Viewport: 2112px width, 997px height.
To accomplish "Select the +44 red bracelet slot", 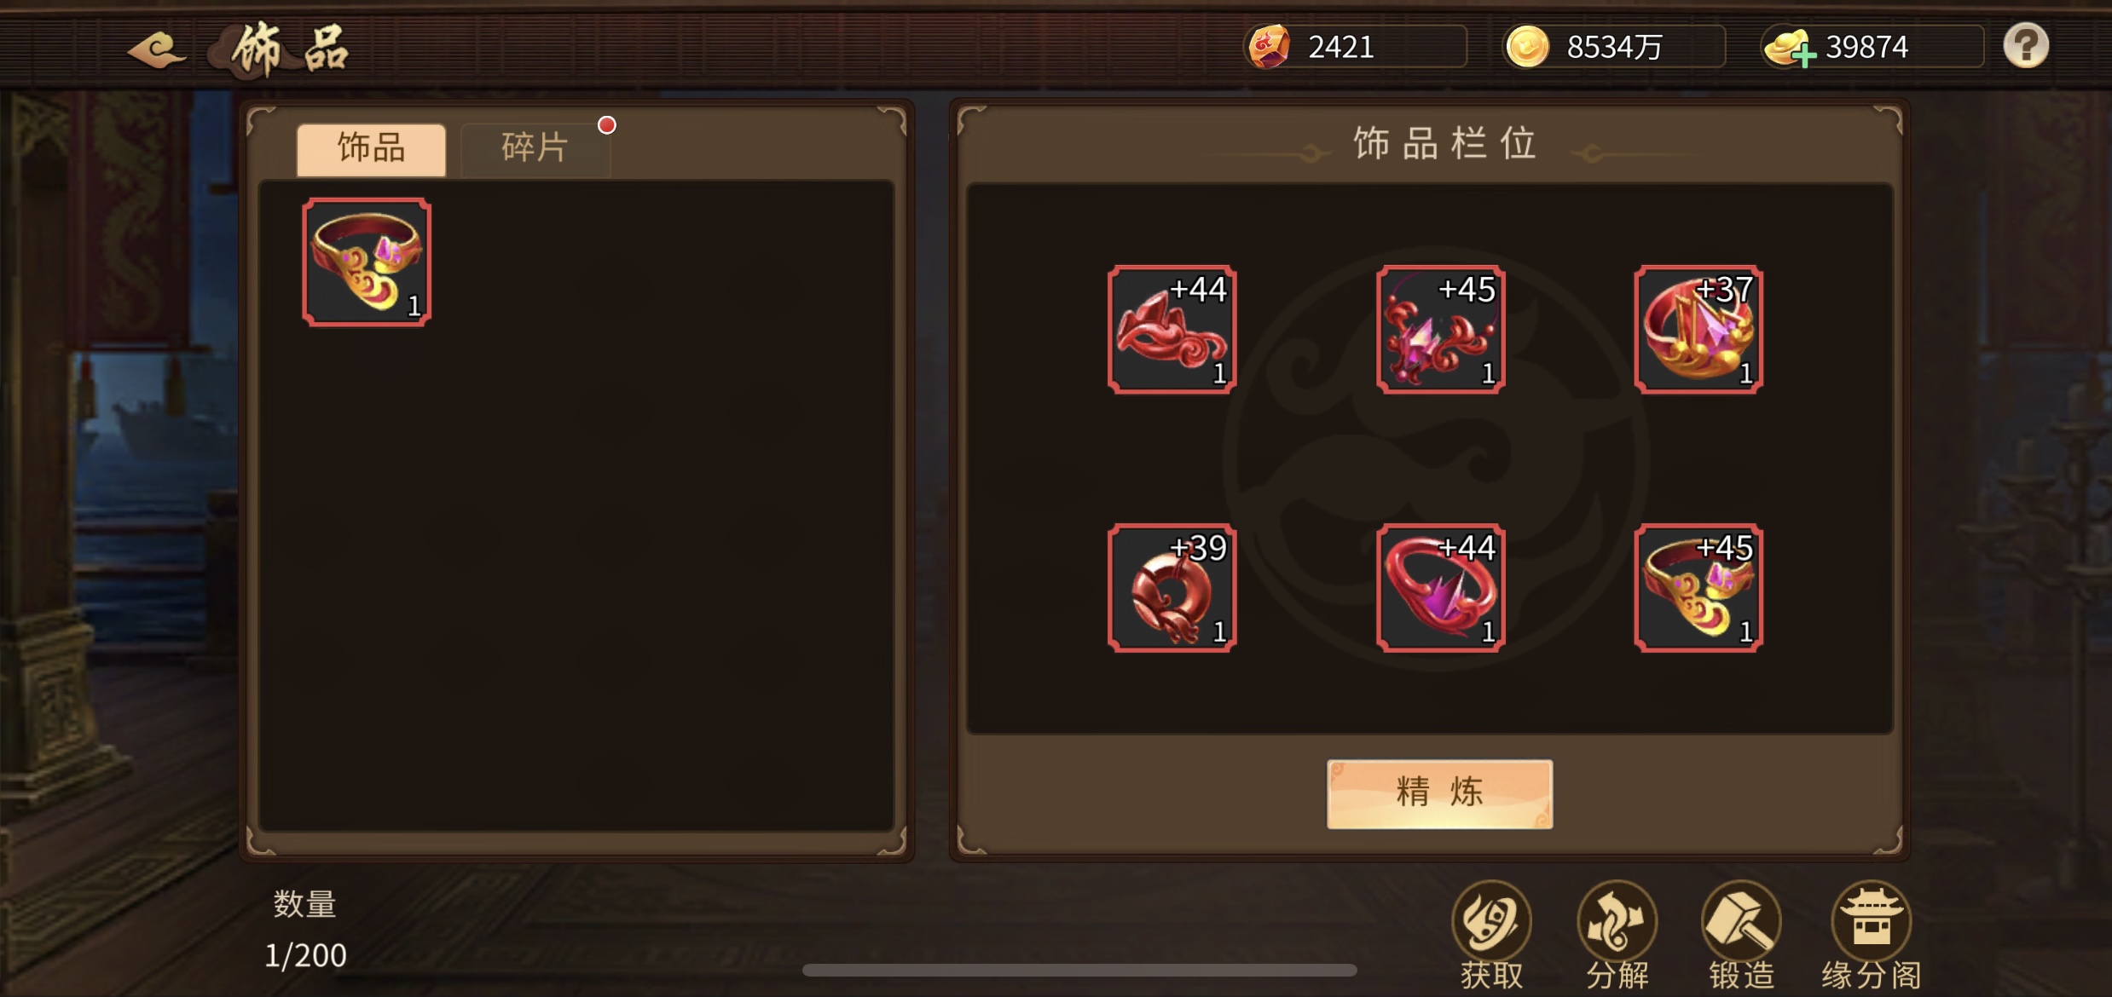I will (x=1440, y=587).
